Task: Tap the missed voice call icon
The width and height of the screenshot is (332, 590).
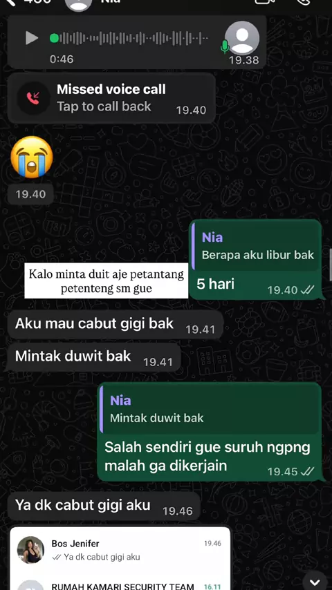Action: coord(33,99)
